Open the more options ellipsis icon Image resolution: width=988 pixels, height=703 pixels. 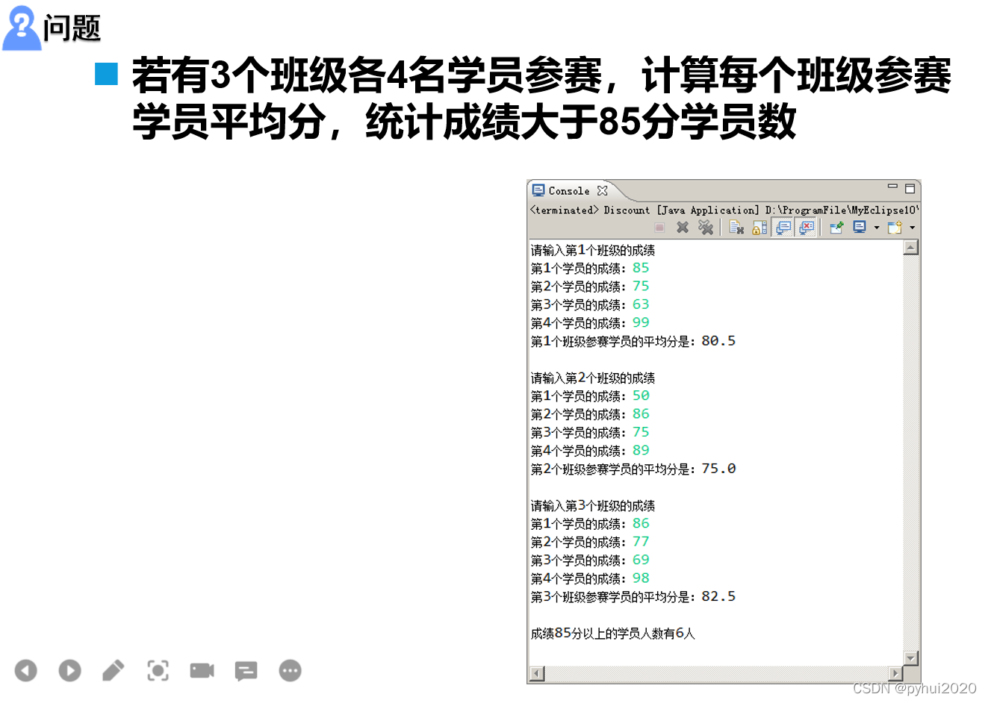[290, 670]
